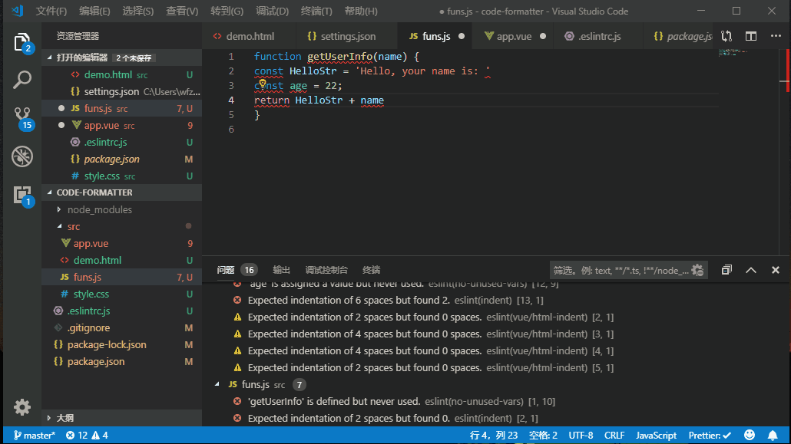791x444 pixels.
Task: Open the Debug view in activity bar
Action: [x=22, y=156]
